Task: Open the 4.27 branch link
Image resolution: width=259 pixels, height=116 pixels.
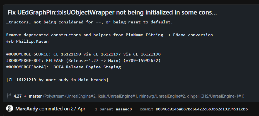Action: tap(18, 96)
